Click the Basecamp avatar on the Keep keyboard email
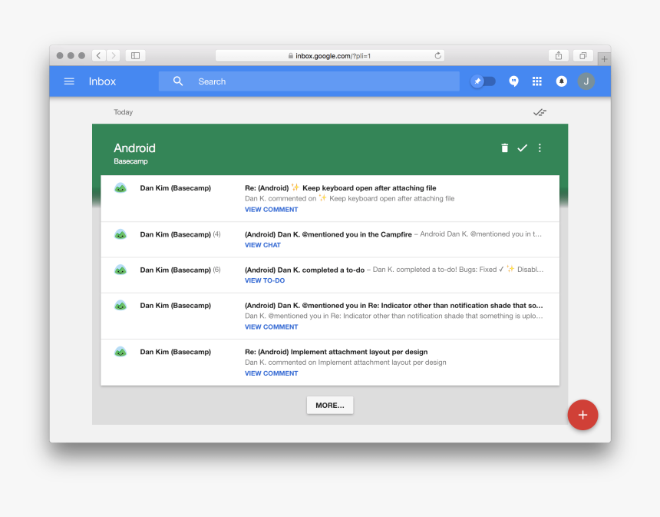 click(120, 188)
